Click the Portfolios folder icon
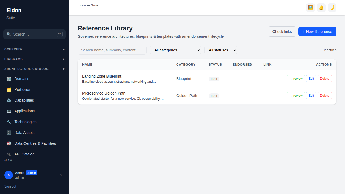Image resolution: width=345 pixels, height=194 pixels. click(x=9, y=89)
